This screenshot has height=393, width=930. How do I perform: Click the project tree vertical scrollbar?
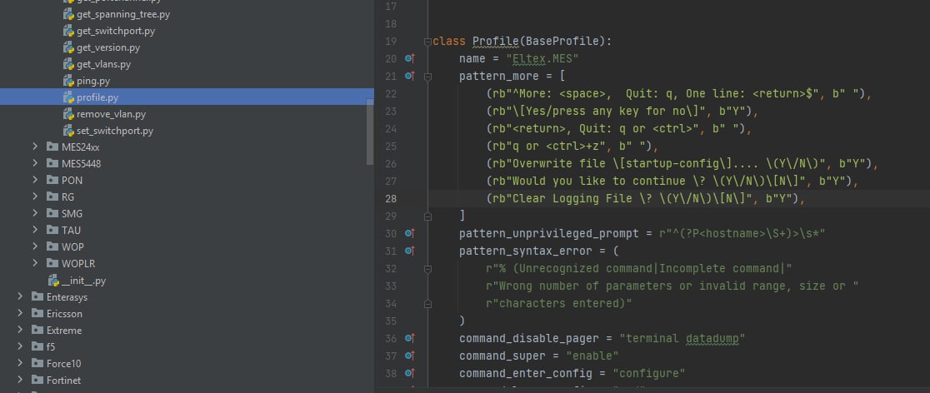tap(370, 132)
